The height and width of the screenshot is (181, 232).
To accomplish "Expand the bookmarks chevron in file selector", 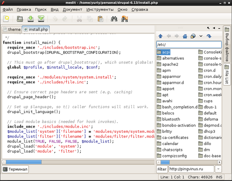I will coord(201,36).
